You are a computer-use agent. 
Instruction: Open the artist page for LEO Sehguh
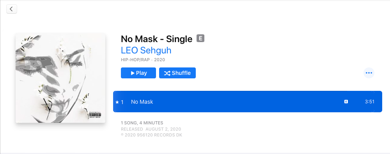click(146, 50)
